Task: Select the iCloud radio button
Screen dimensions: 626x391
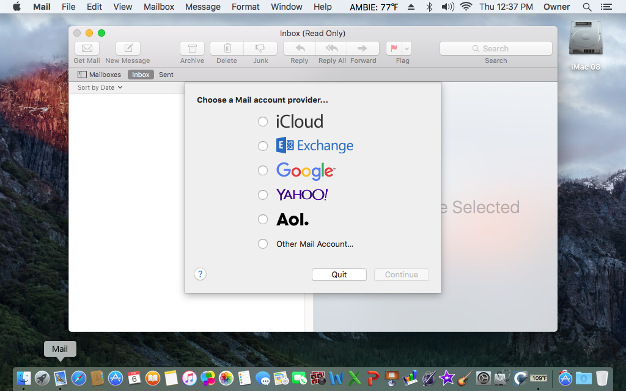Action: (263, 122)
